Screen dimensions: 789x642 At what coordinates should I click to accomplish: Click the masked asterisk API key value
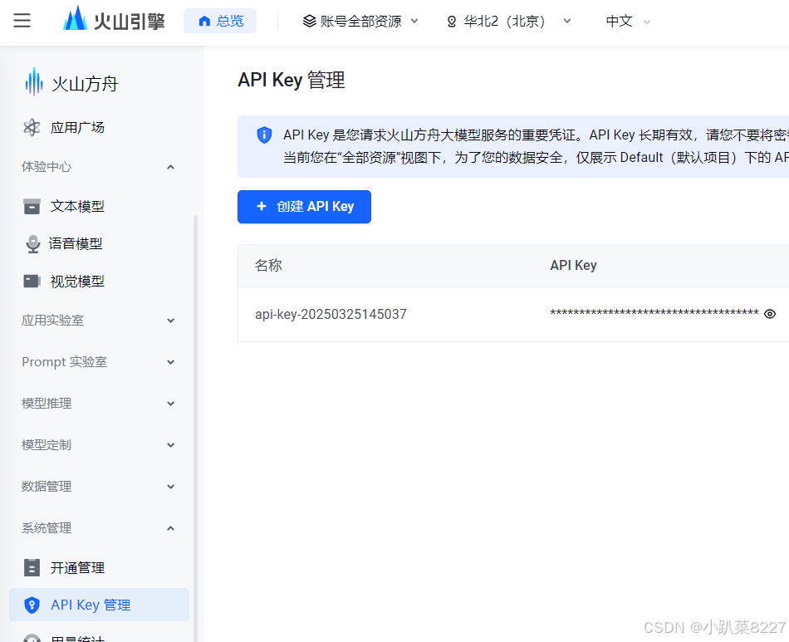pos(654,313)
